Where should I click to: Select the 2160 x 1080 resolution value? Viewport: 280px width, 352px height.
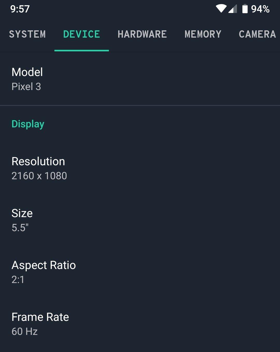pos(39,176)
